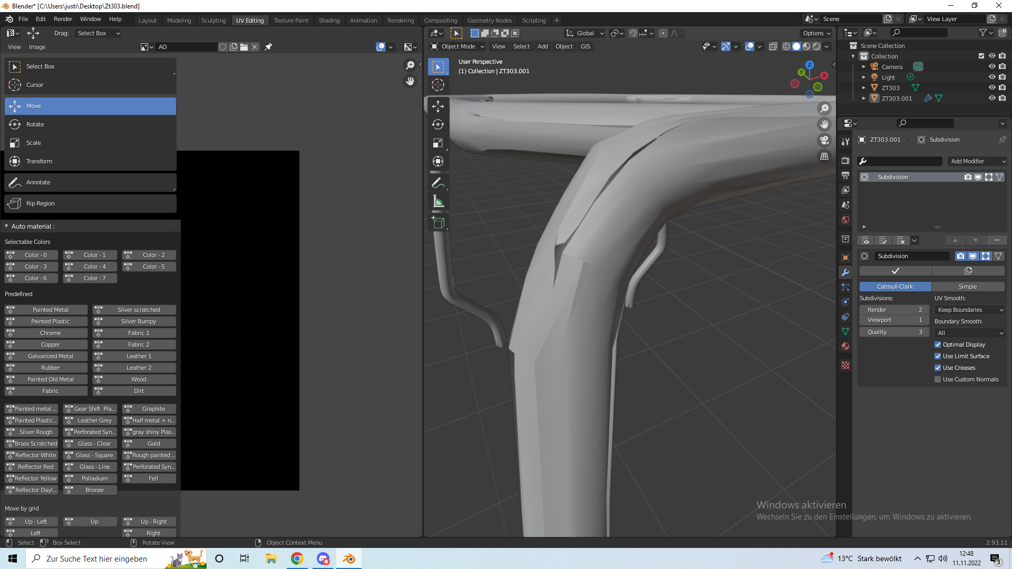
Task: Choose the Add Cube tool in viewport toolbar
Action: [x=438, y=223]
